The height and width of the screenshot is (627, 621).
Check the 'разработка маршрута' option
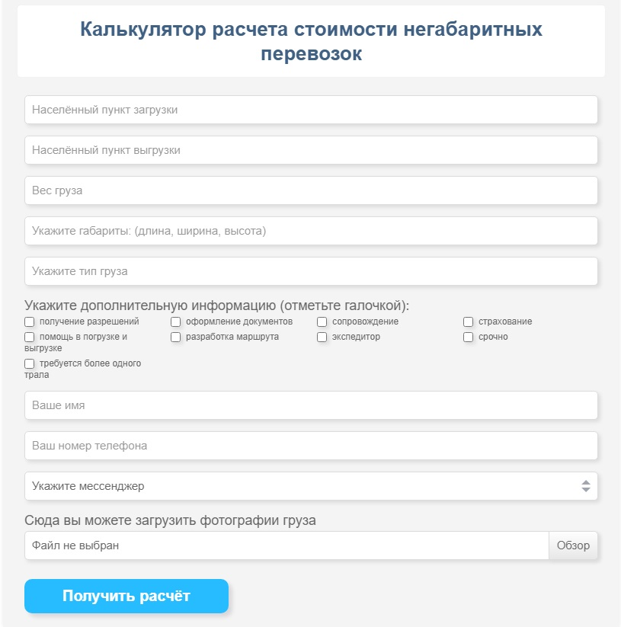click(176, 336)
